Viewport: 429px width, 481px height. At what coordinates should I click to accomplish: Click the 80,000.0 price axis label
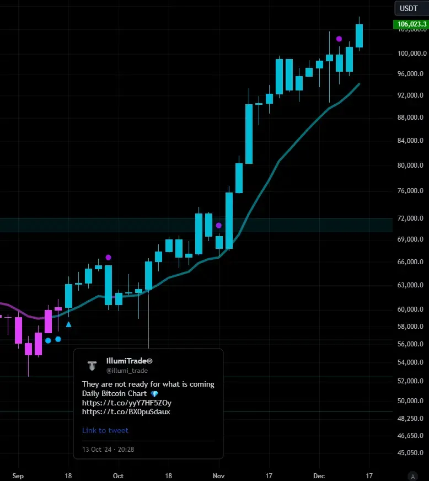click(410, 165)
